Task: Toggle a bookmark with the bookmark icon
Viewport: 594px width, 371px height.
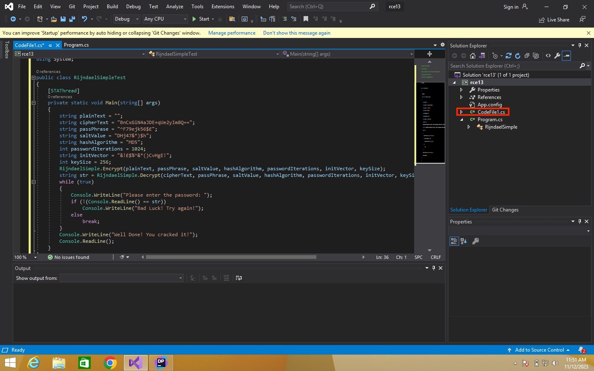Action: (306, 19)
